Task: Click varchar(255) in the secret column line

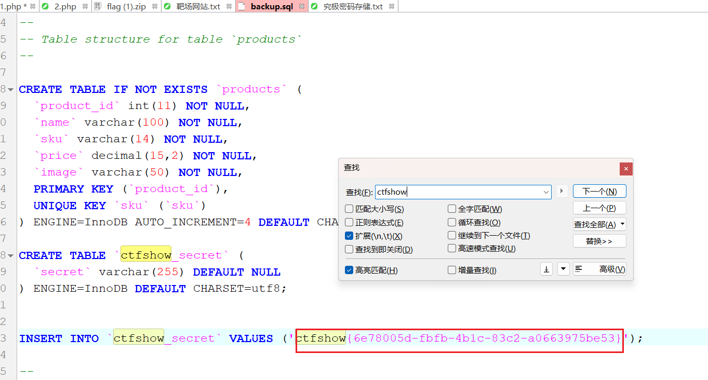Action: [142, 272]
